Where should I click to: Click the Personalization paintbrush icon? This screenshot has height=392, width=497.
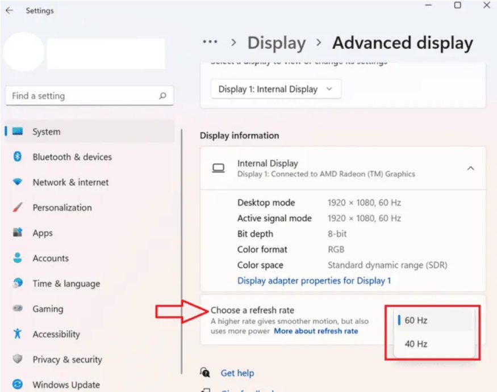click(x=18, y=208)
